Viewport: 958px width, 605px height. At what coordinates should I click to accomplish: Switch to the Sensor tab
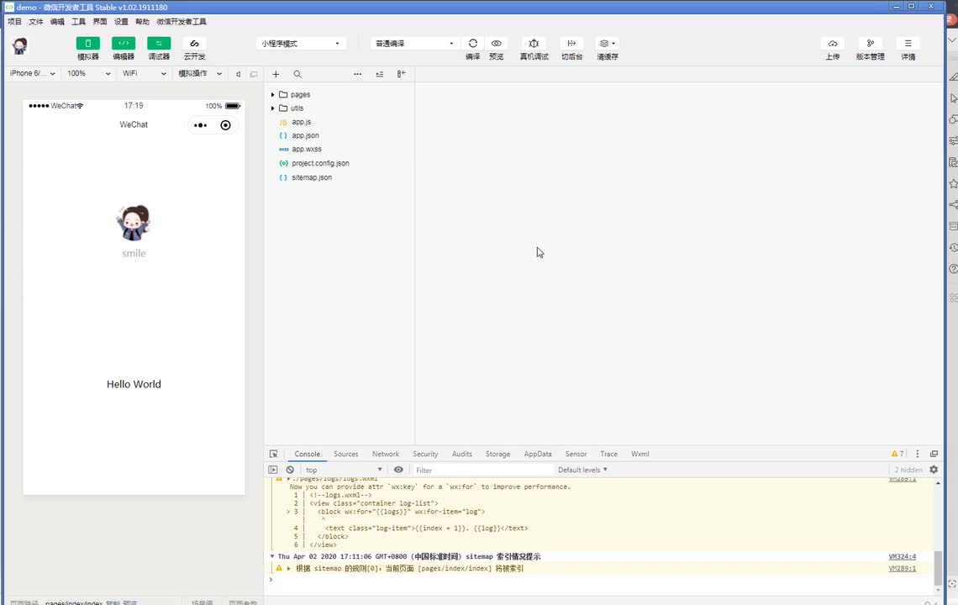576,454
